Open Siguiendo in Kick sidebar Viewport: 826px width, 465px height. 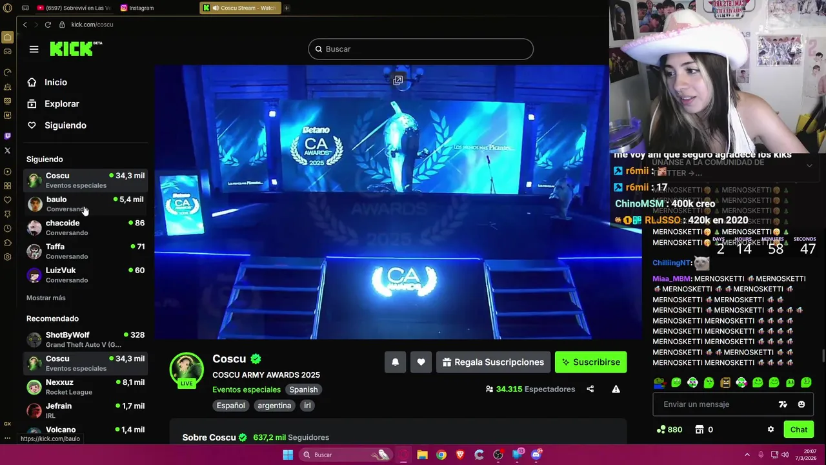pos(65,125)
